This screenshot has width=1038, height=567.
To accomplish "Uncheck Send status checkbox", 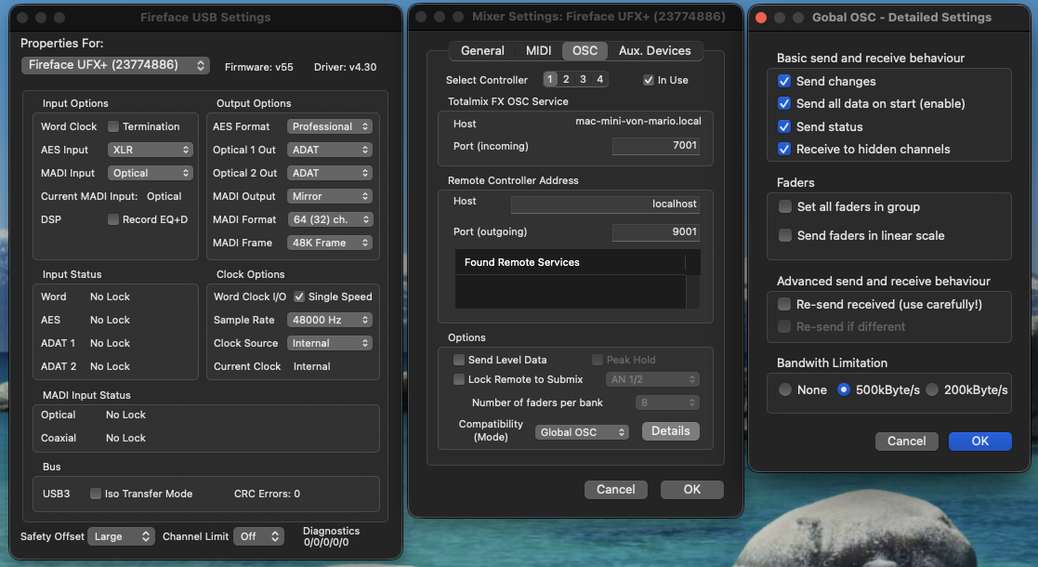I will [x=784, y=126].
